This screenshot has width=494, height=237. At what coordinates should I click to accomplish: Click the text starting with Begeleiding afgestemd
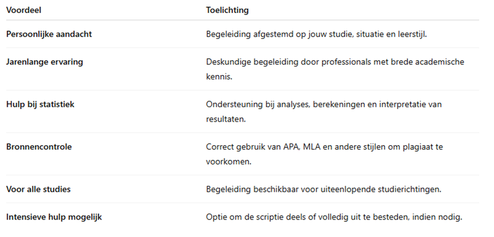[x=316, y=34]
